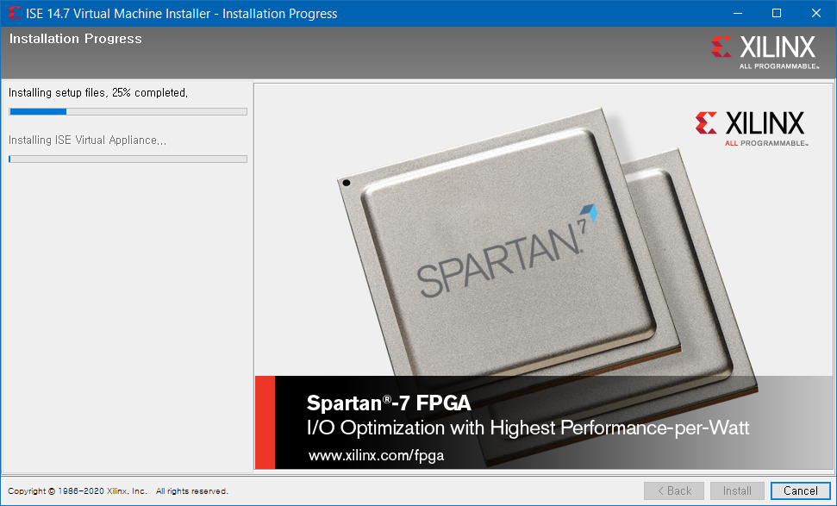Click the greyed-out Back button
Screen dimensions: 837x506
674,490
